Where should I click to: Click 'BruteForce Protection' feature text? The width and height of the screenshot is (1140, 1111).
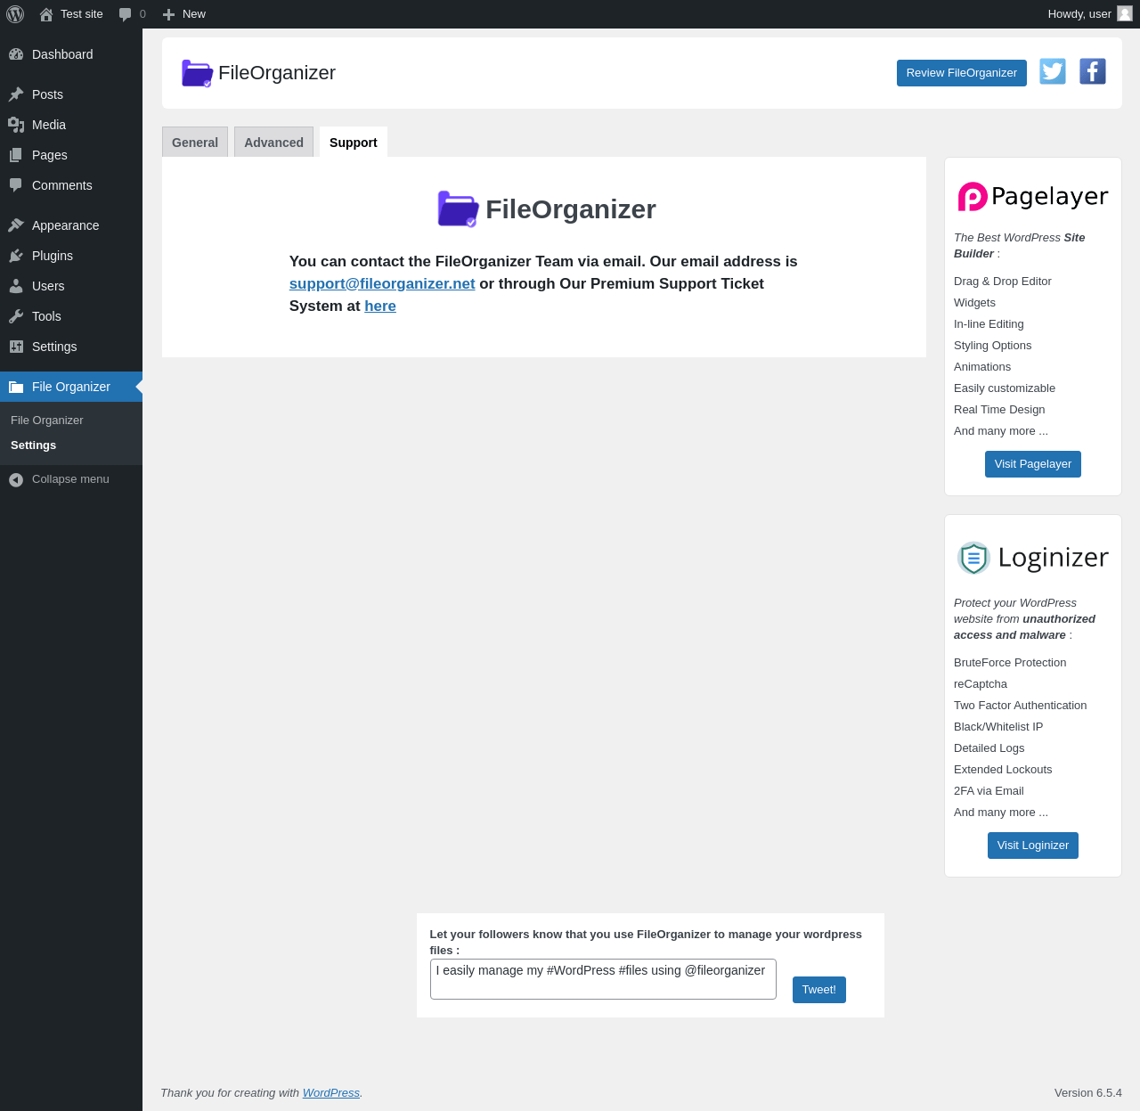click(x=1010, y=663)
